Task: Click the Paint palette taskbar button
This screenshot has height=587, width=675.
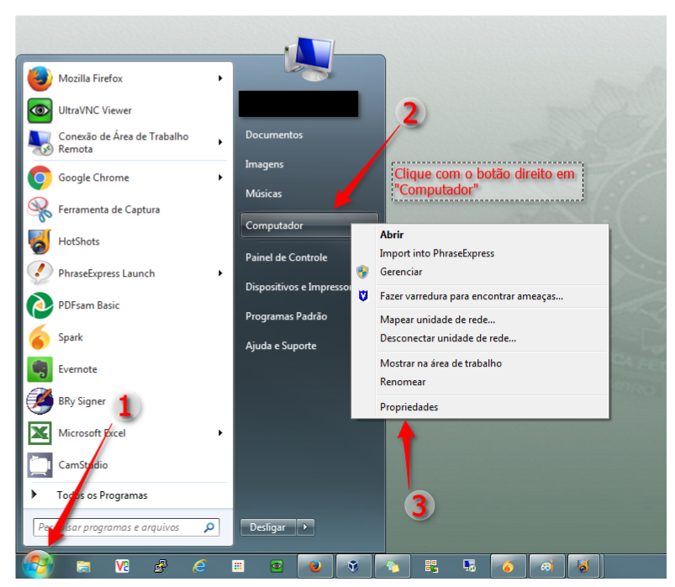Action: [x=546, y=566]
